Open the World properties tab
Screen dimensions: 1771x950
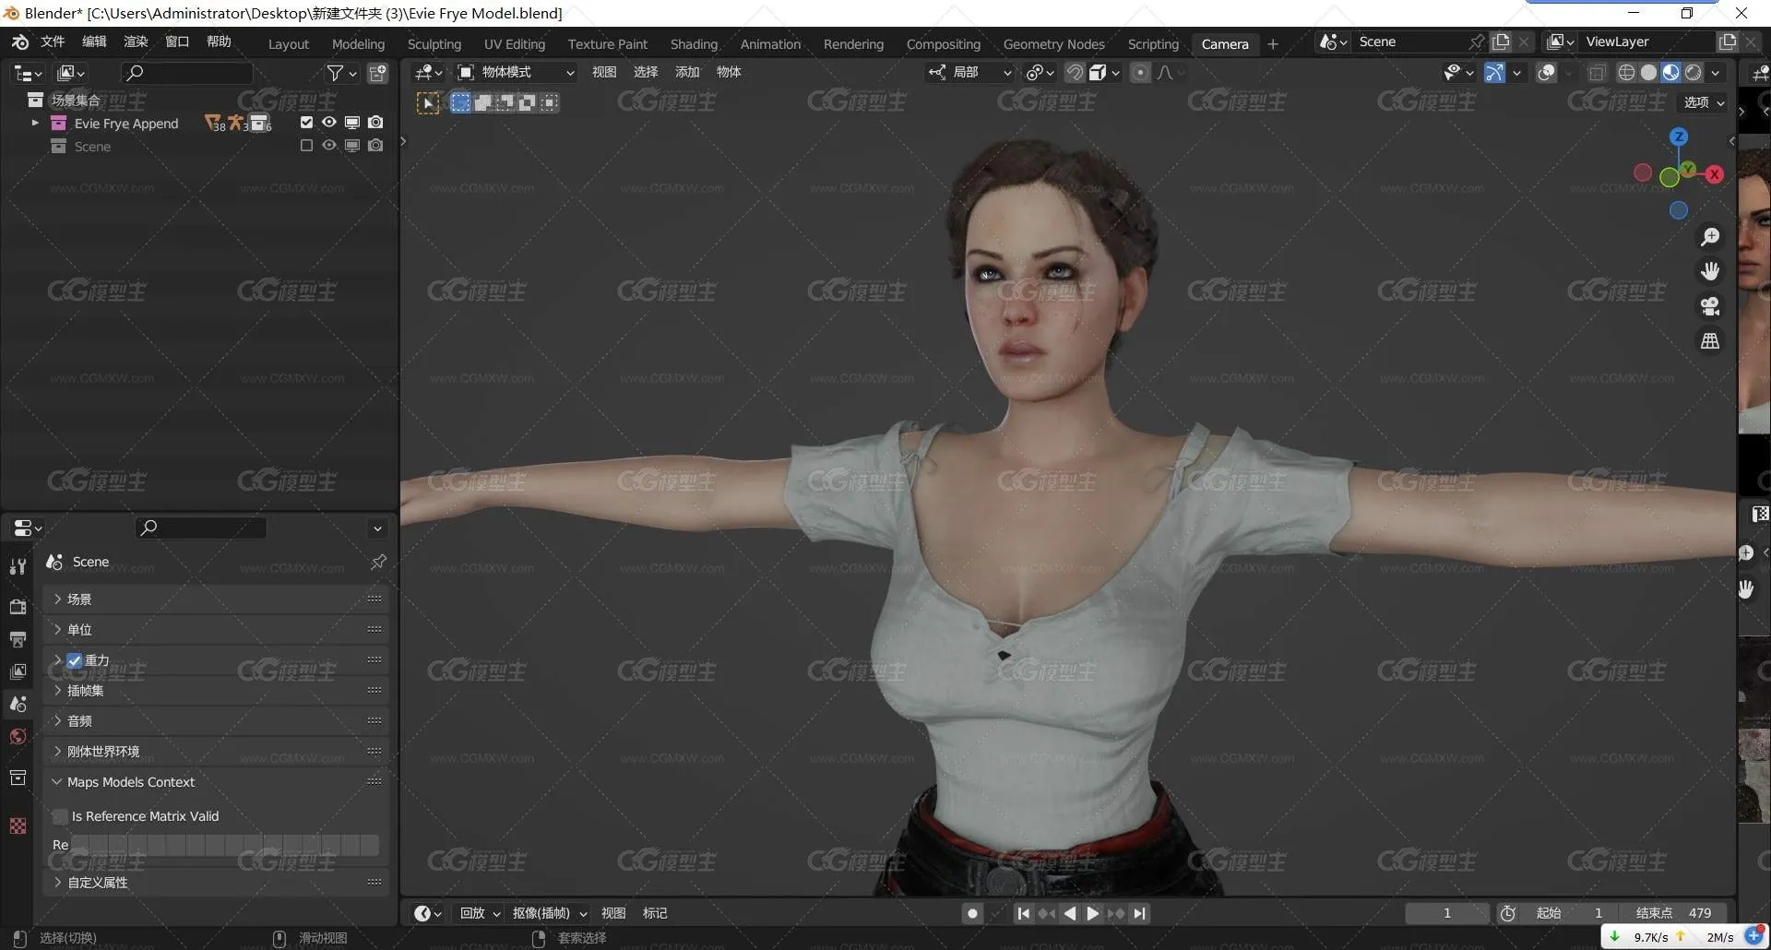18,736
